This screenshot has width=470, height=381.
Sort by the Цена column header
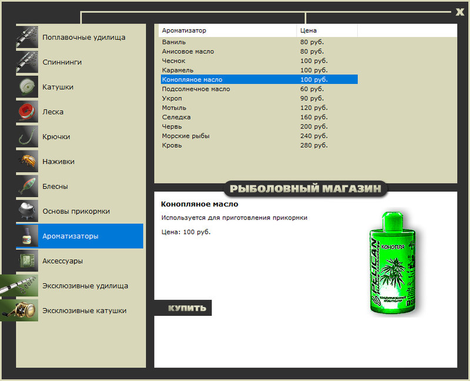click(x=327, y=31)
